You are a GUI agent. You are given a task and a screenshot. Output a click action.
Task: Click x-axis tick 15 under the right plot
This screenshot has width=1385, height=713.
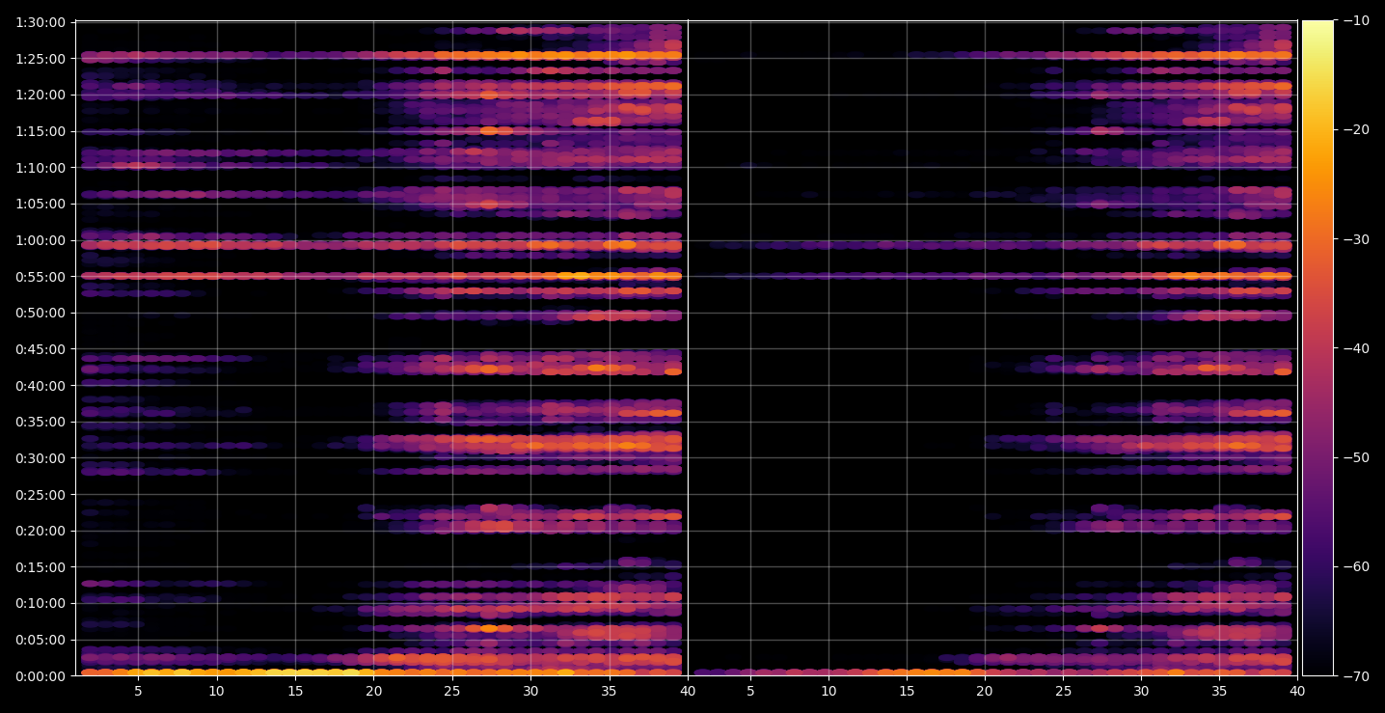pos(907,691)
